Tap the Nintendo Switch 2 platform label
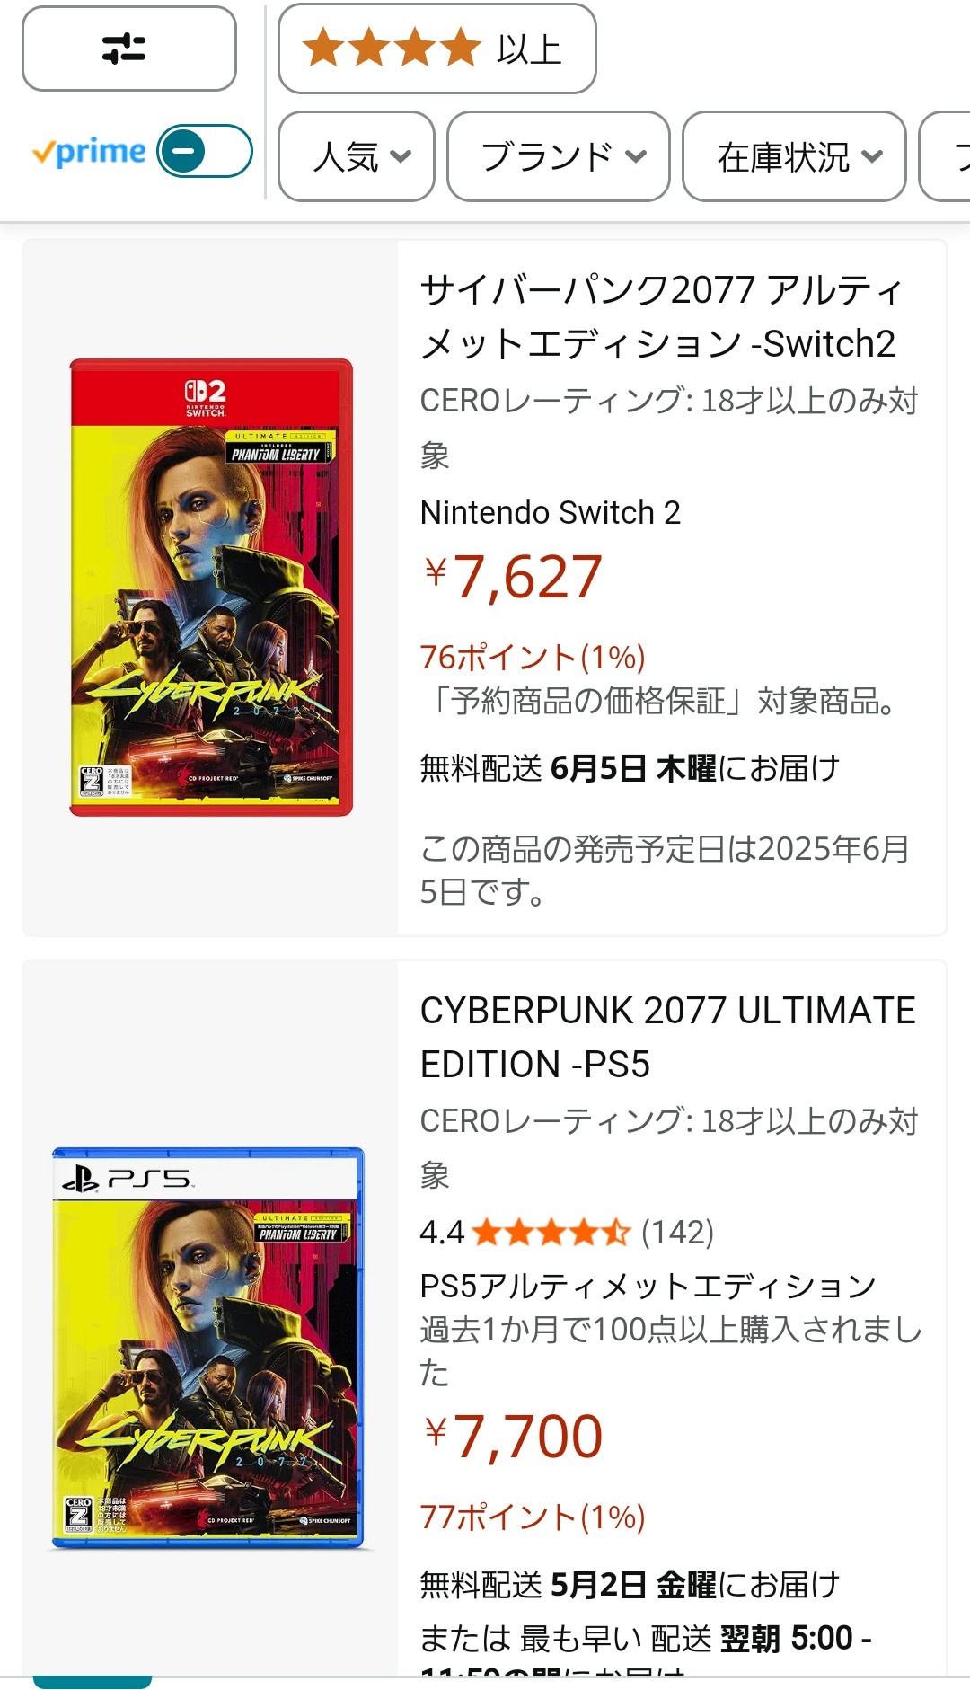The width and height of the screenshot is (970, 1690). click(x=551, y=512)
